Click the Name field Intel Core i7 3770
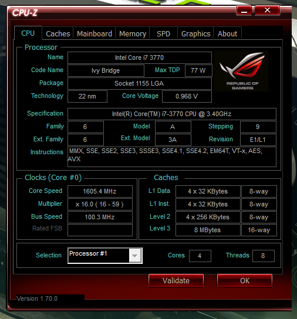Image resolution: width=297 pixels, height=319 pixels. click(x=140, y=57)
